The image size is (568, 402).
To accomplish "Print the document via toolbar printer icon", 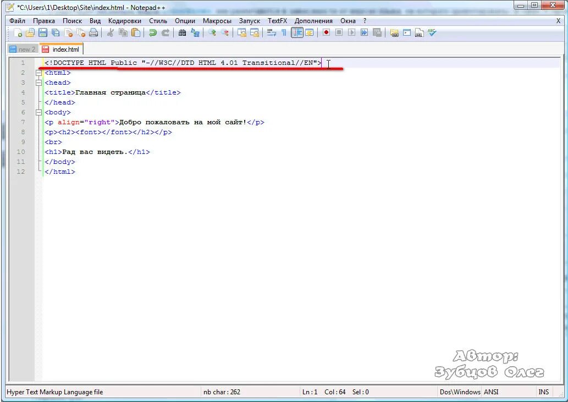I will (x=93, y=32).
